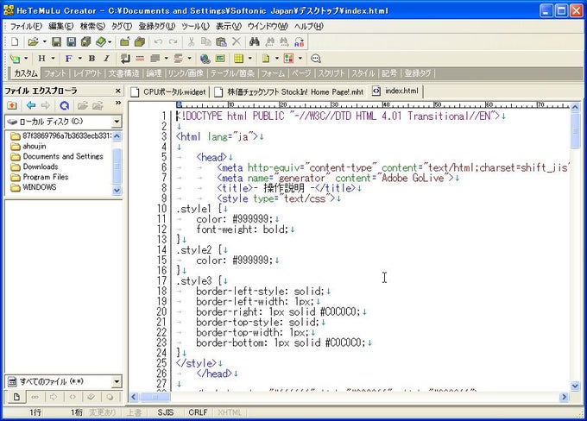Screen dimensions: 587x421
Task: Toggle the italic I tag button
Action: pos(107,59)
